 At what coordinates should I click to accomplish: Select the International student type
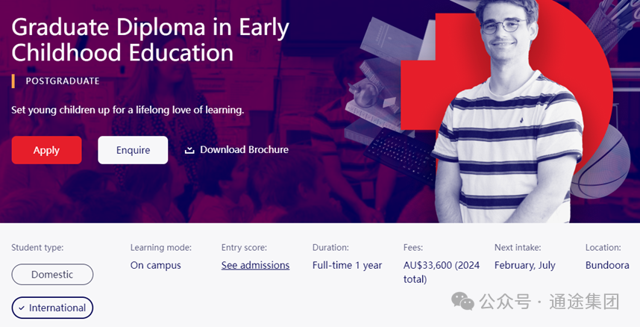pos(52,308)
